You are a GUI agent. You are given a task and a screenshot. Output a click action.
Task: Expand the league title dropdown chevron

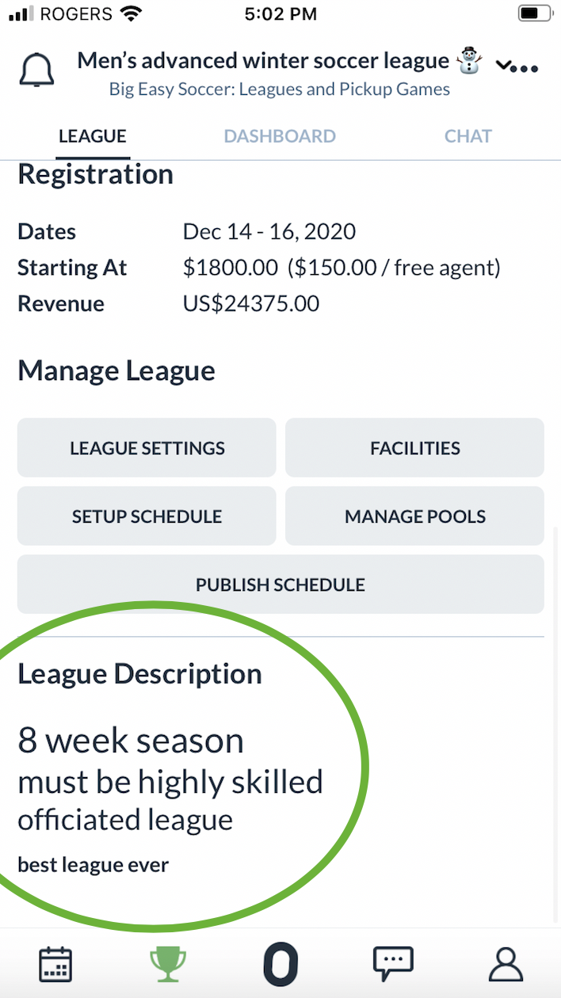[503, 65]
